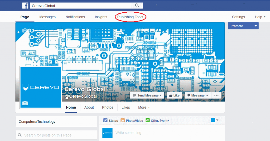Click the Status pencil icon
This screenshot has height=141, width=270.
105,120
